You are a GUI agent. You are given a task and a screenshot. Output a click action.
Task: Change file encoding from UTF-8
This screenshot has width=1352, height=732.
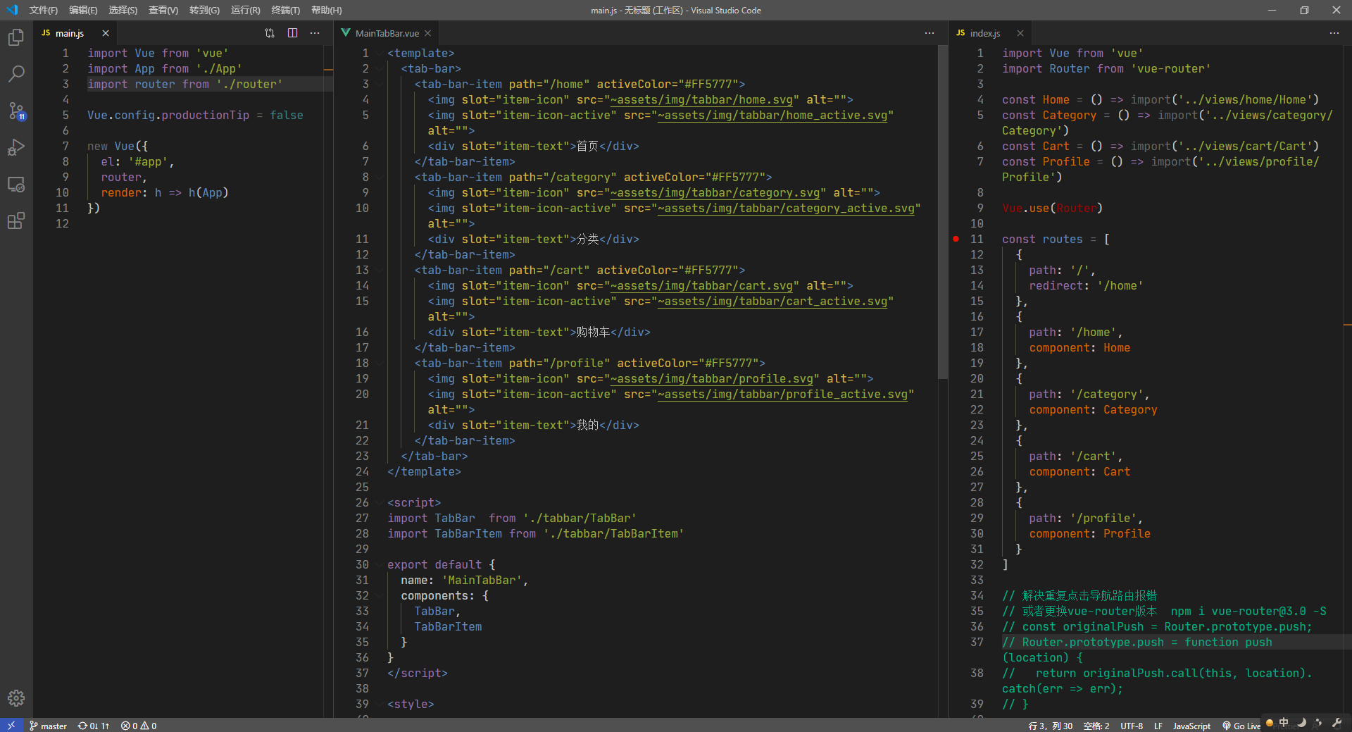[x=1132, y=726]
